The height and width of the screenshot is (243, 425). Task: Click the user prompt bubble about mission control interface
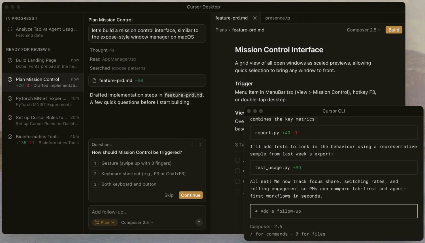tap(147, 33)
